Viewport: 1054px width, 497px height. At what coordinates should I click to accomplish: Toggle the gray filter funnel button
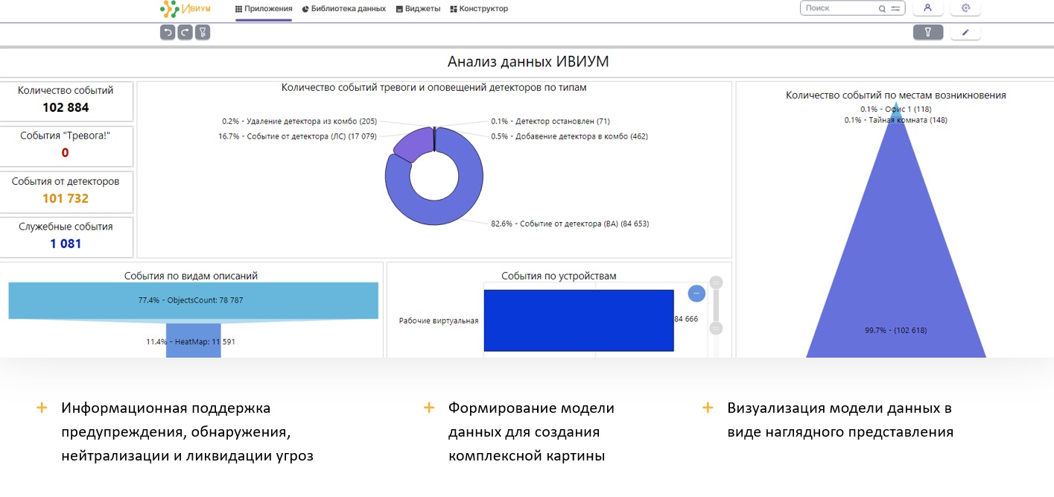[928, 32]
